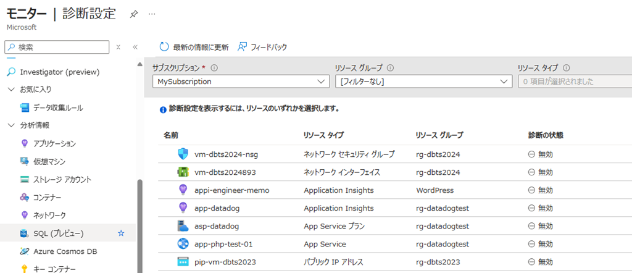
Task: Show info tooltip for サブスクリプション
Action: (x=214, y=68)
